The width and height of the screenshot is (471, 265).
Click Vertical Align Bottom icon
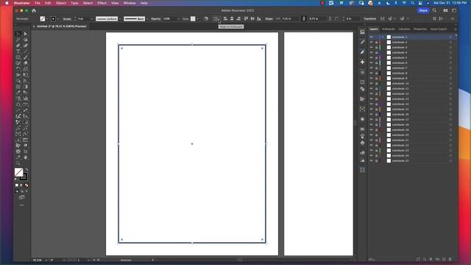point(259,18)
